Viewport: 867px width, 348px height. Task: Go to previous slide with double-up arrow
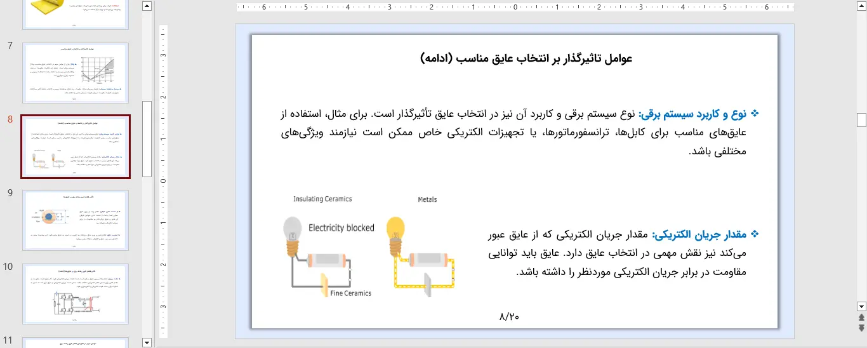coord(861,317)
